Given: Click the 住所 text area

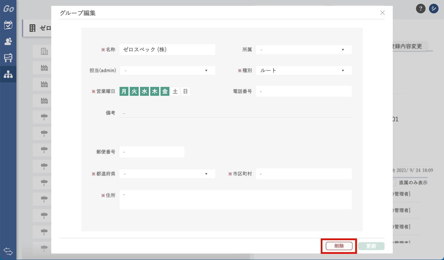Looking at the screenshot, I should point(236,200).
